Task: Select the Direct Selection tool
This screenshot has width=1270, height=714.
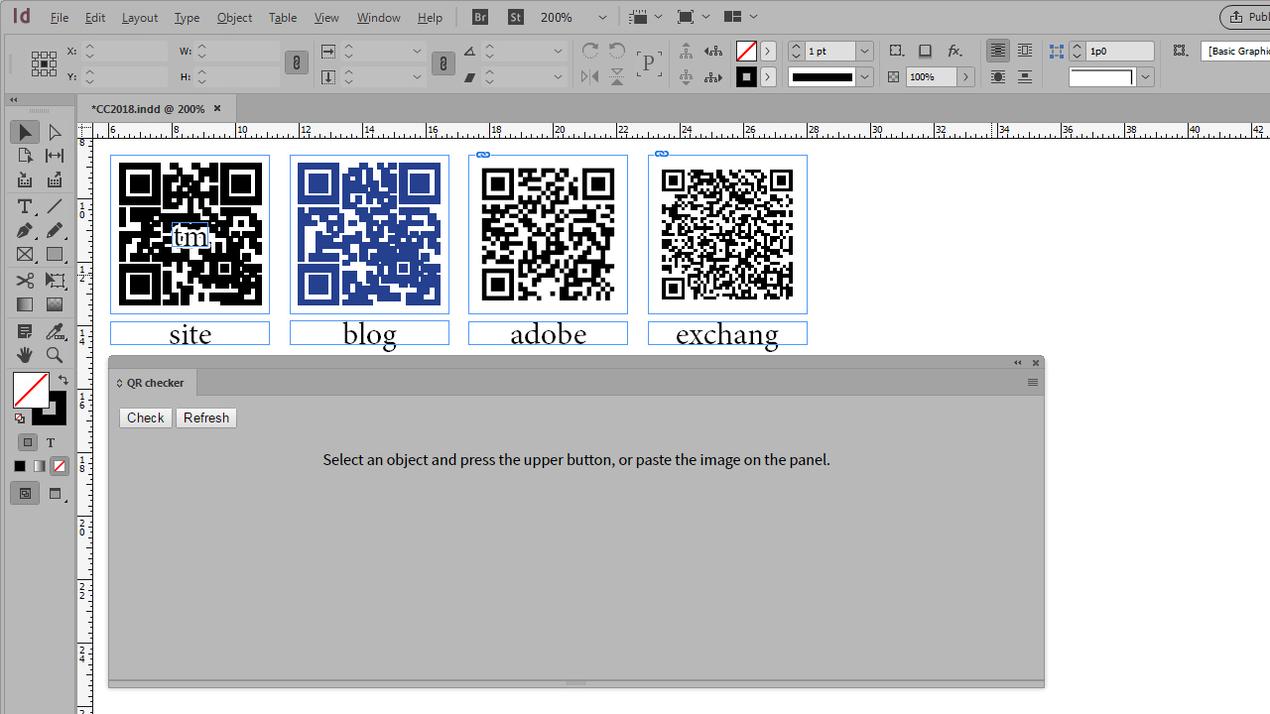Action: point(55,132)
